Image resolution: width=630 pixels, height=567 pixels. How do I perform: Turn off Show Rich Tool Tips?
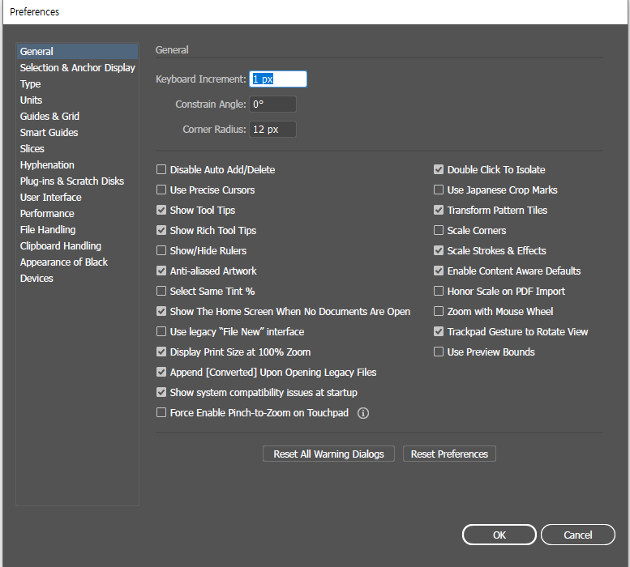(x=161, y=230)
